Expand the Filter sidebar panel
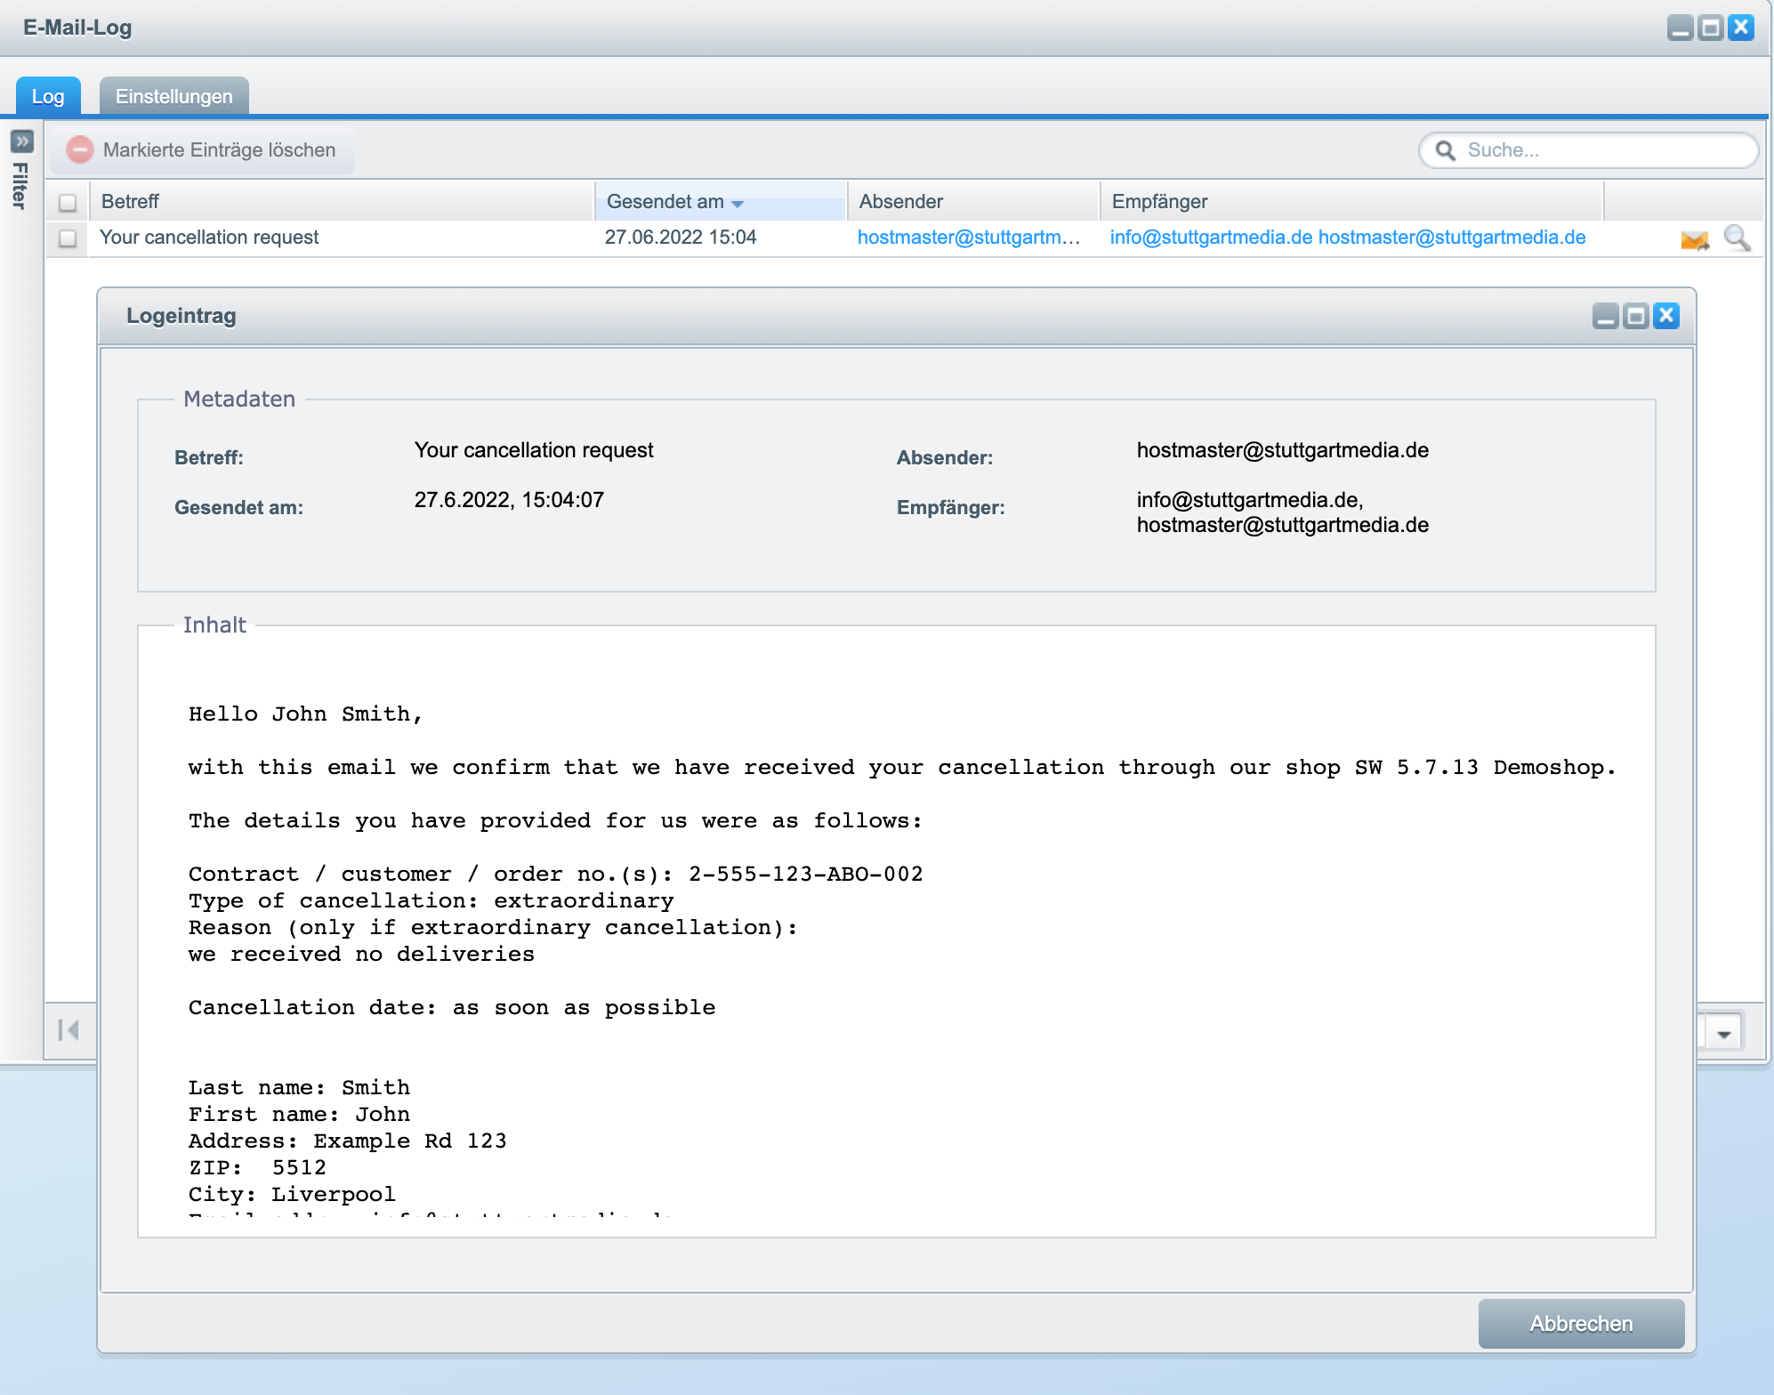The image size is (1774, 1395). [x=21, y=141]
